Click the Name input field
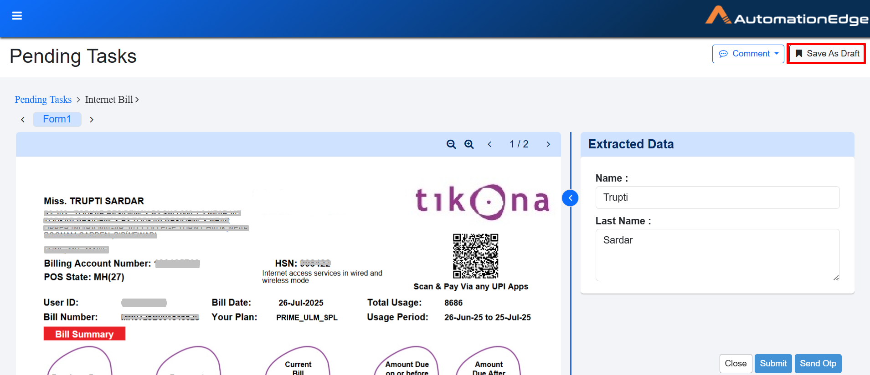 [x=717, y=198]
